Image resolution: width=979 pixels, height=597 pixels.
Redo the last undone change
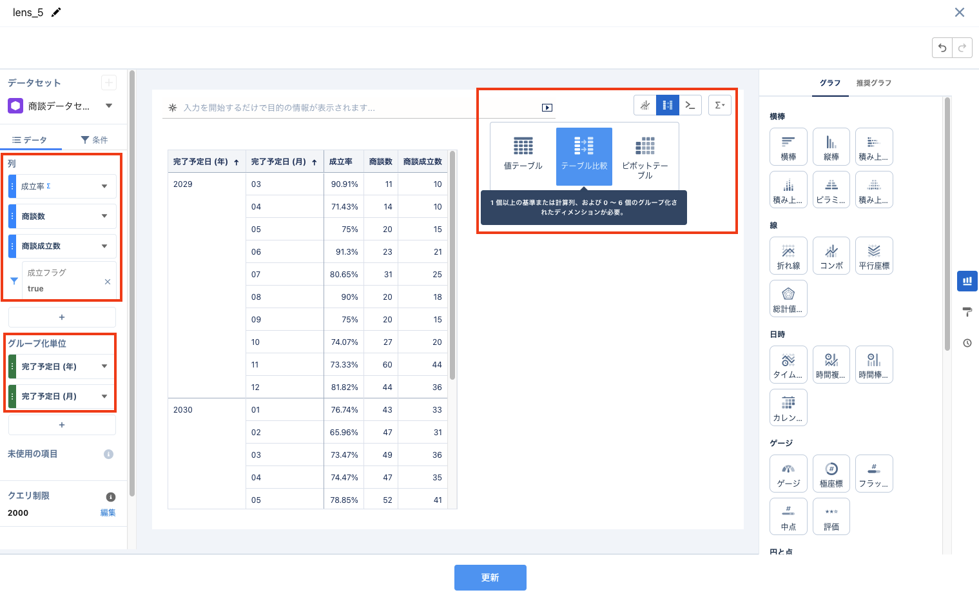[x=962, y=48]
